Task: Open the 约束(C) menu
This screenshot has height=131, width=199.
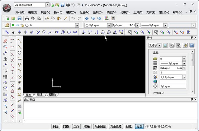Action: (125, 12)
